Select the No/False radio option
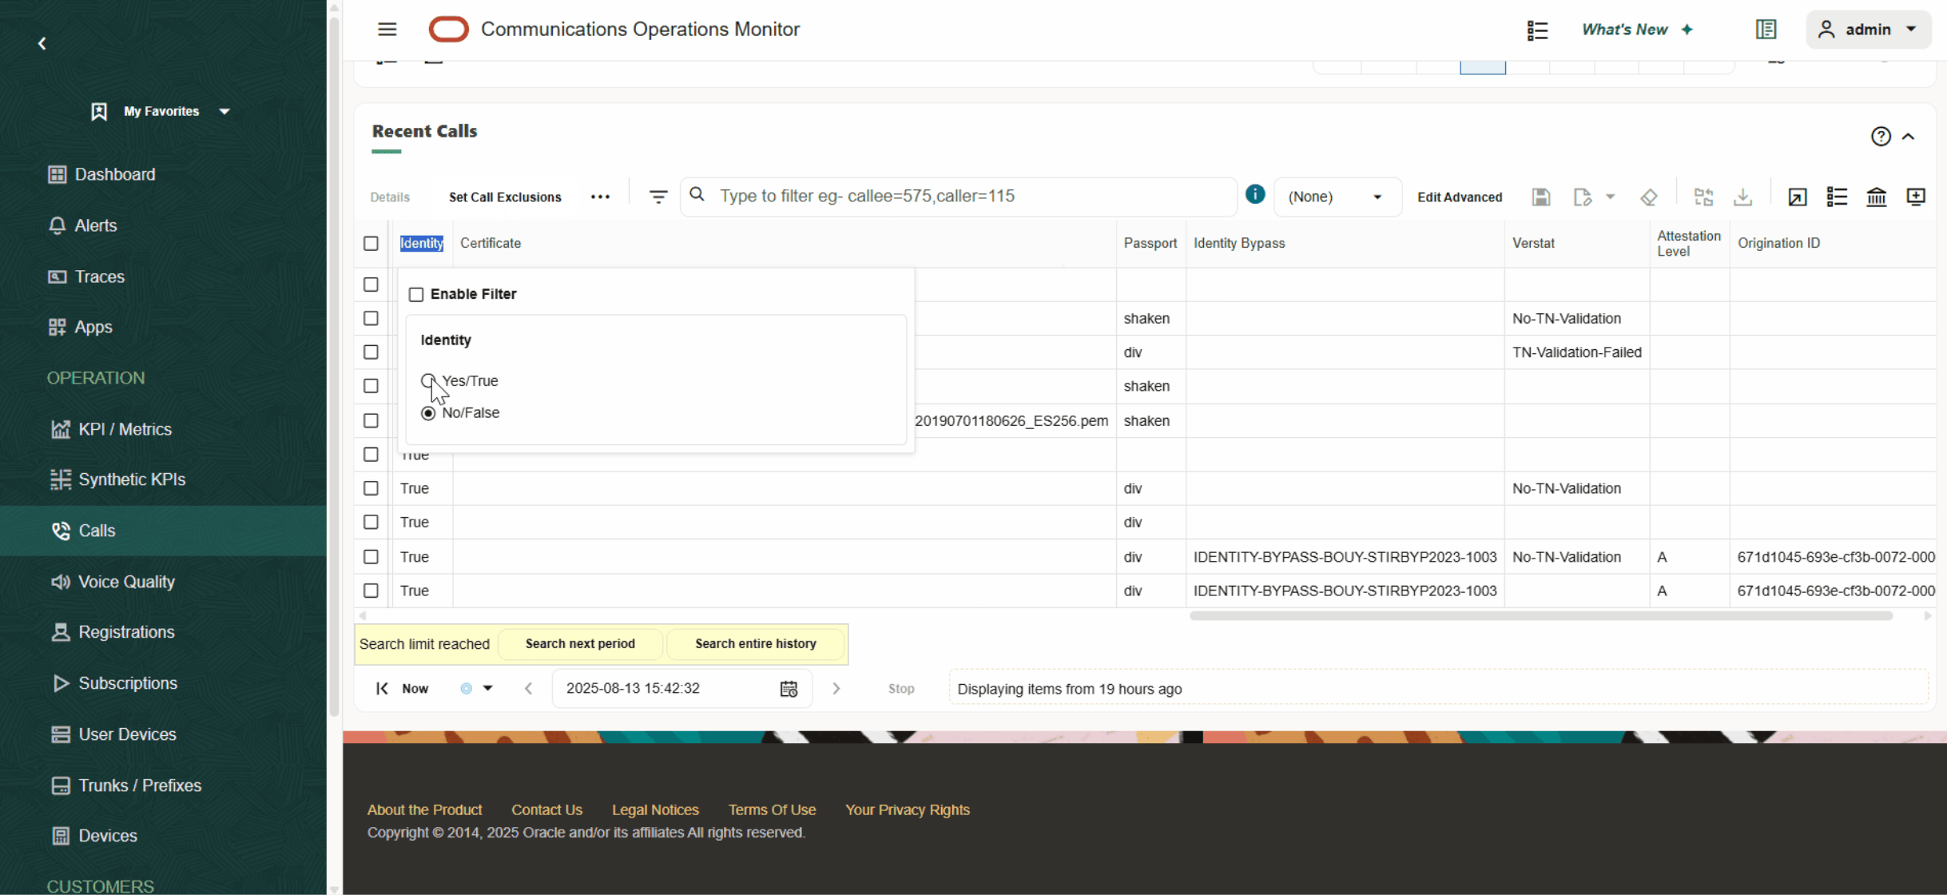This screenshot has width=1947, height=895. tap(428, 413)
